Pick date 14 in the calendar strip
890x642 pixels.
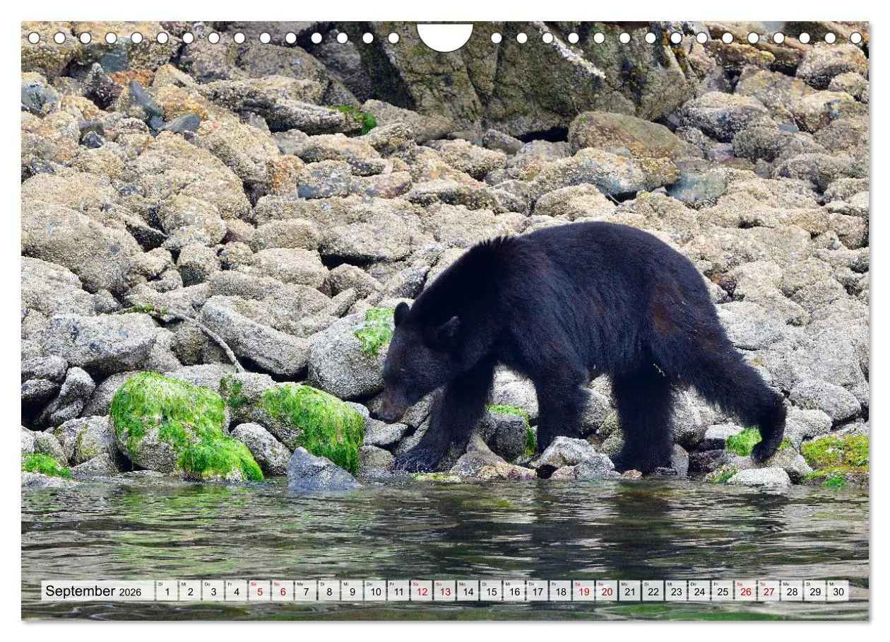(467, 591)
